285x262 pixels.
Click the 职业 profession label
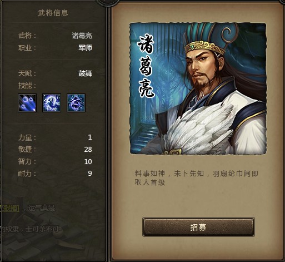point(27,48)
